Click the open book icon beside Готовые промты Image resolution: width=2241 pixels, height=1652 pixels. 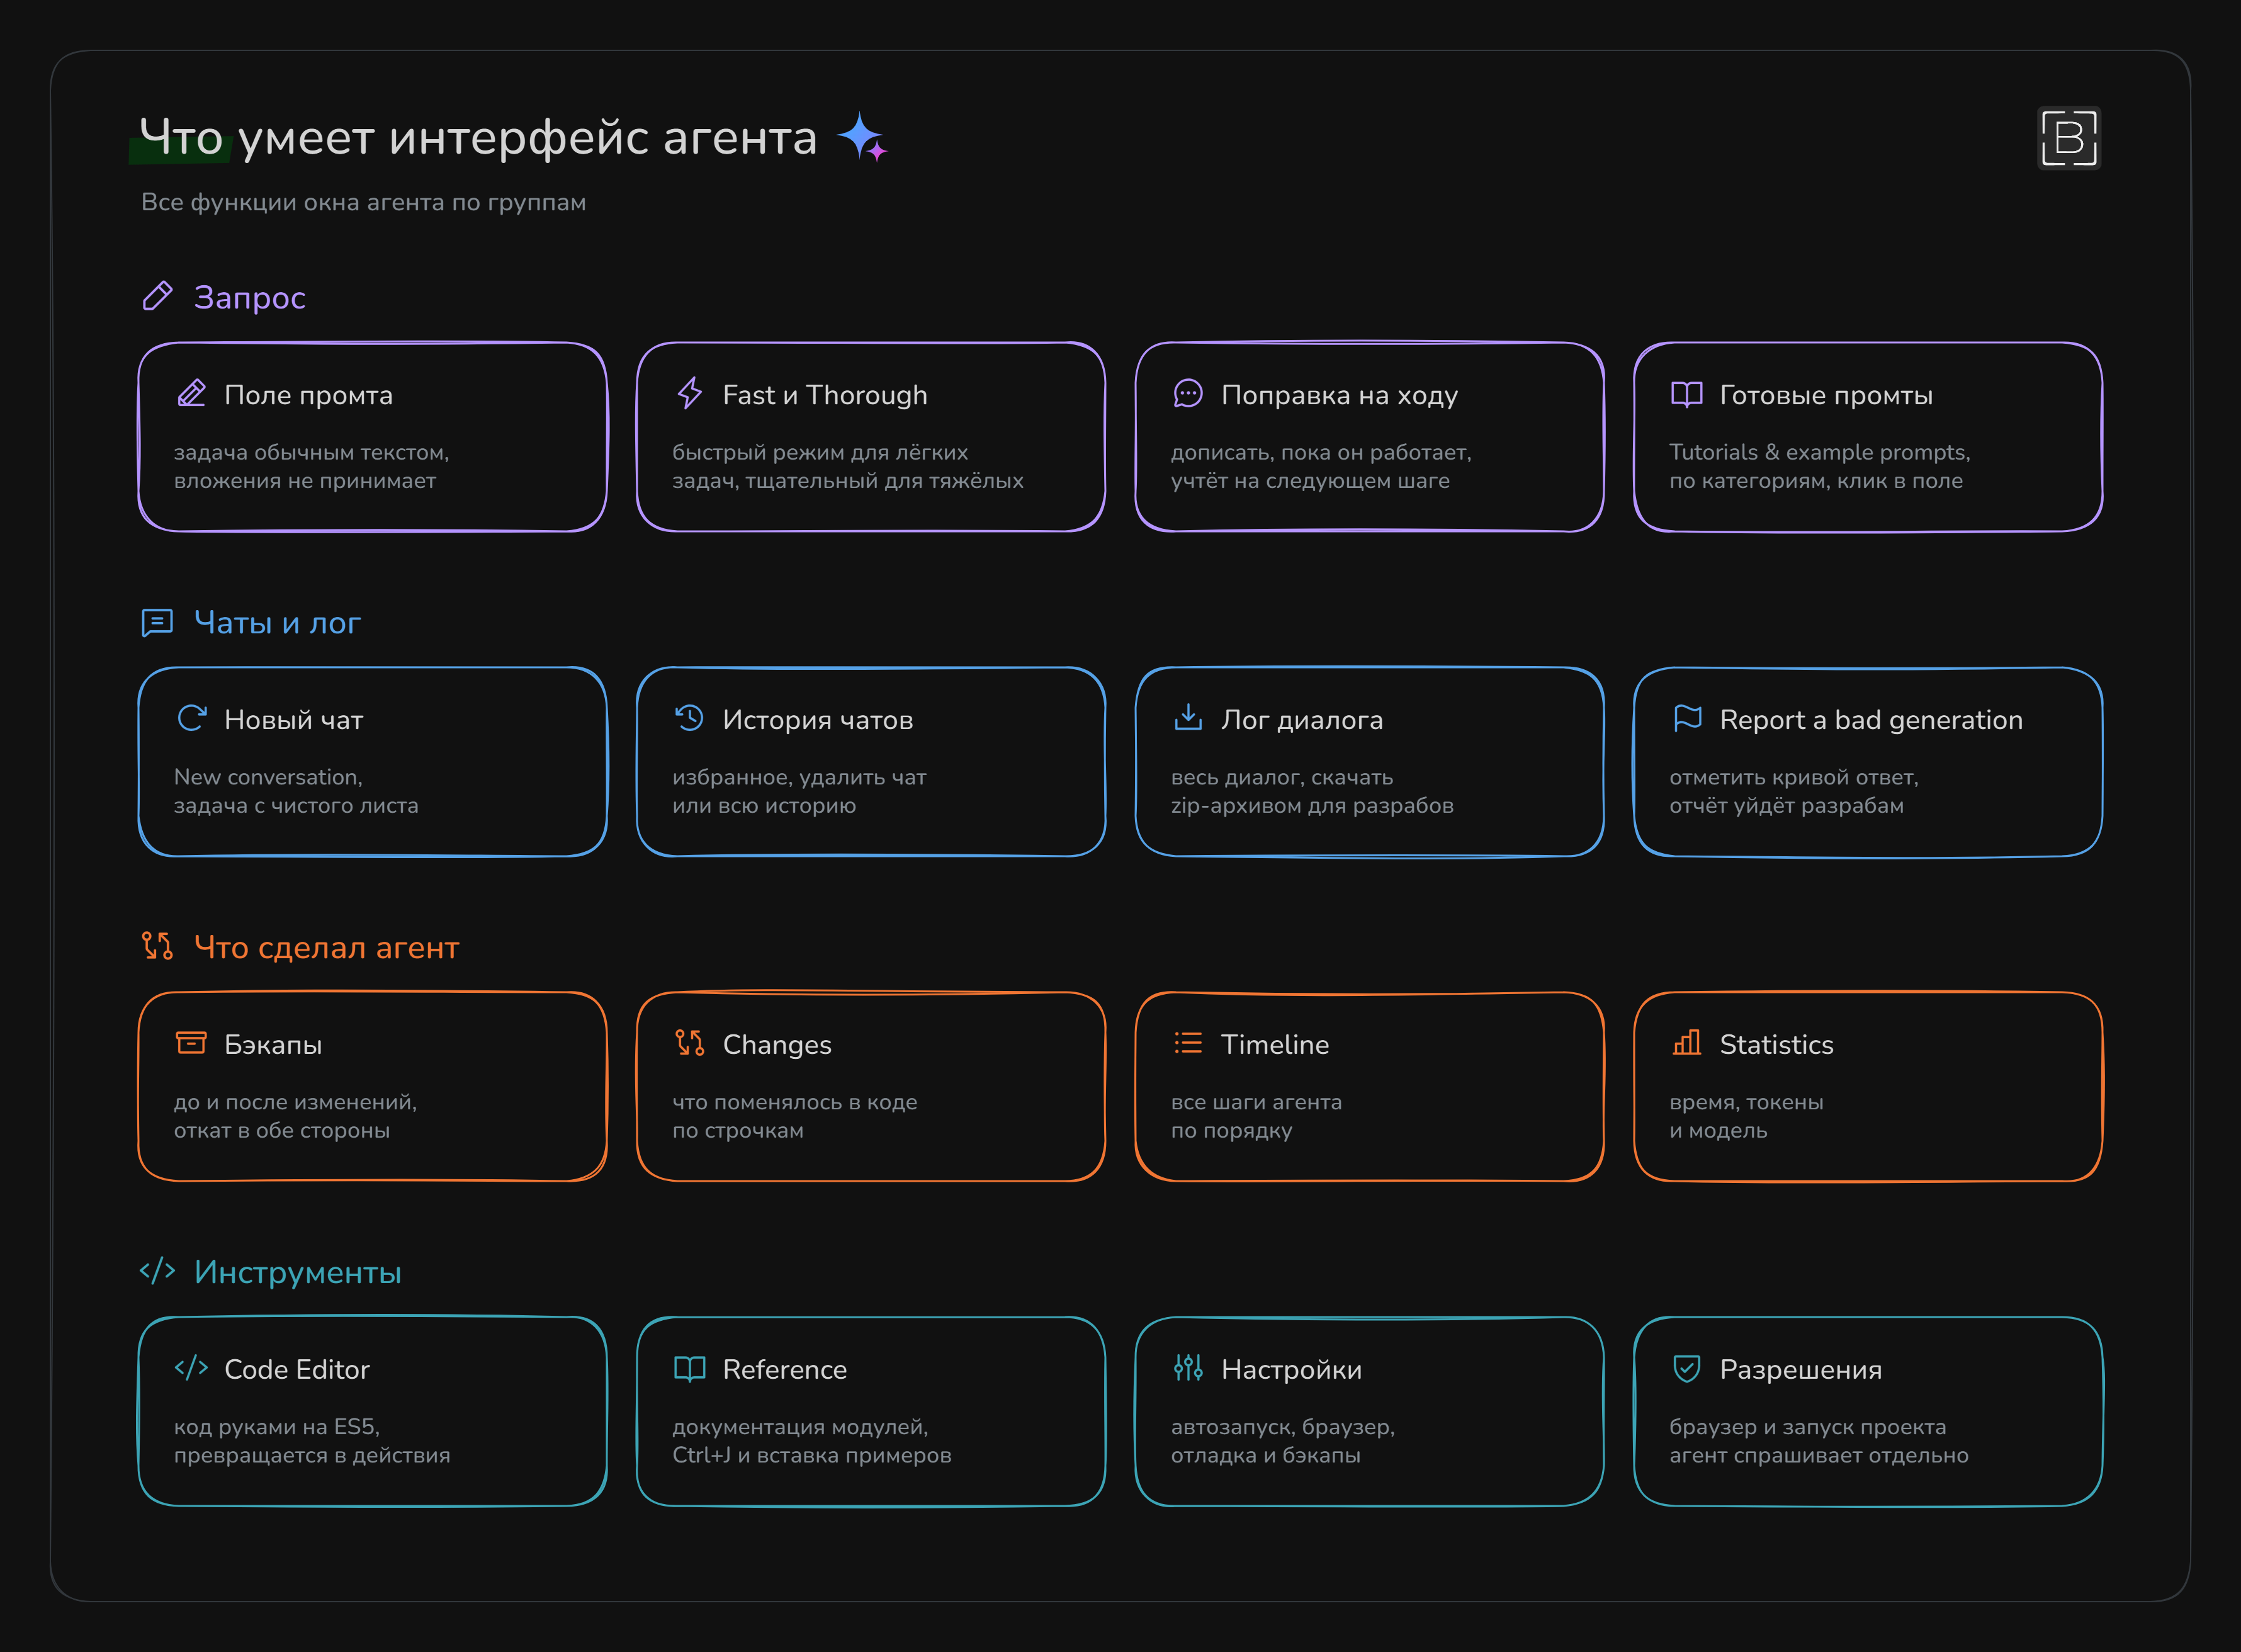(x=1687, y=394)
